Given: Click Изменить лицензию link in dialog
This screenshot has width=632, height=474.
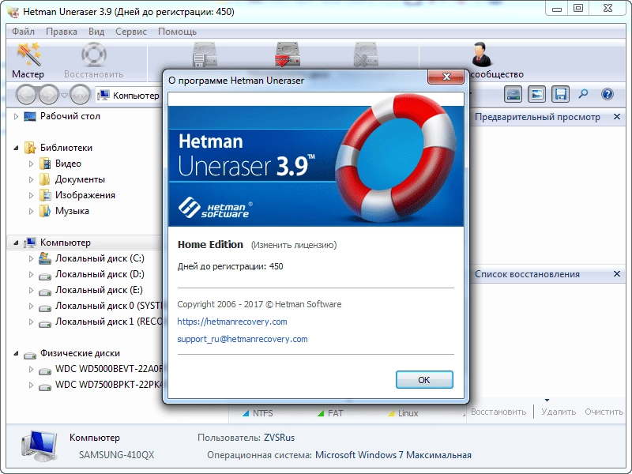Looking at the screenshot, I should tap(294, 245).
